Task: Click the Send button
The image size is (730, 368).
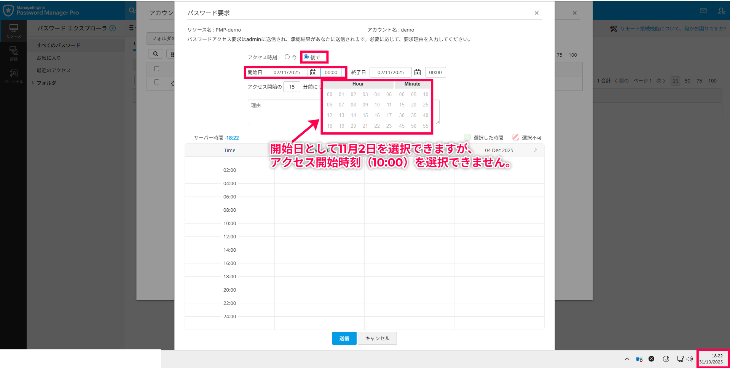Action: [x=344, y=338]
